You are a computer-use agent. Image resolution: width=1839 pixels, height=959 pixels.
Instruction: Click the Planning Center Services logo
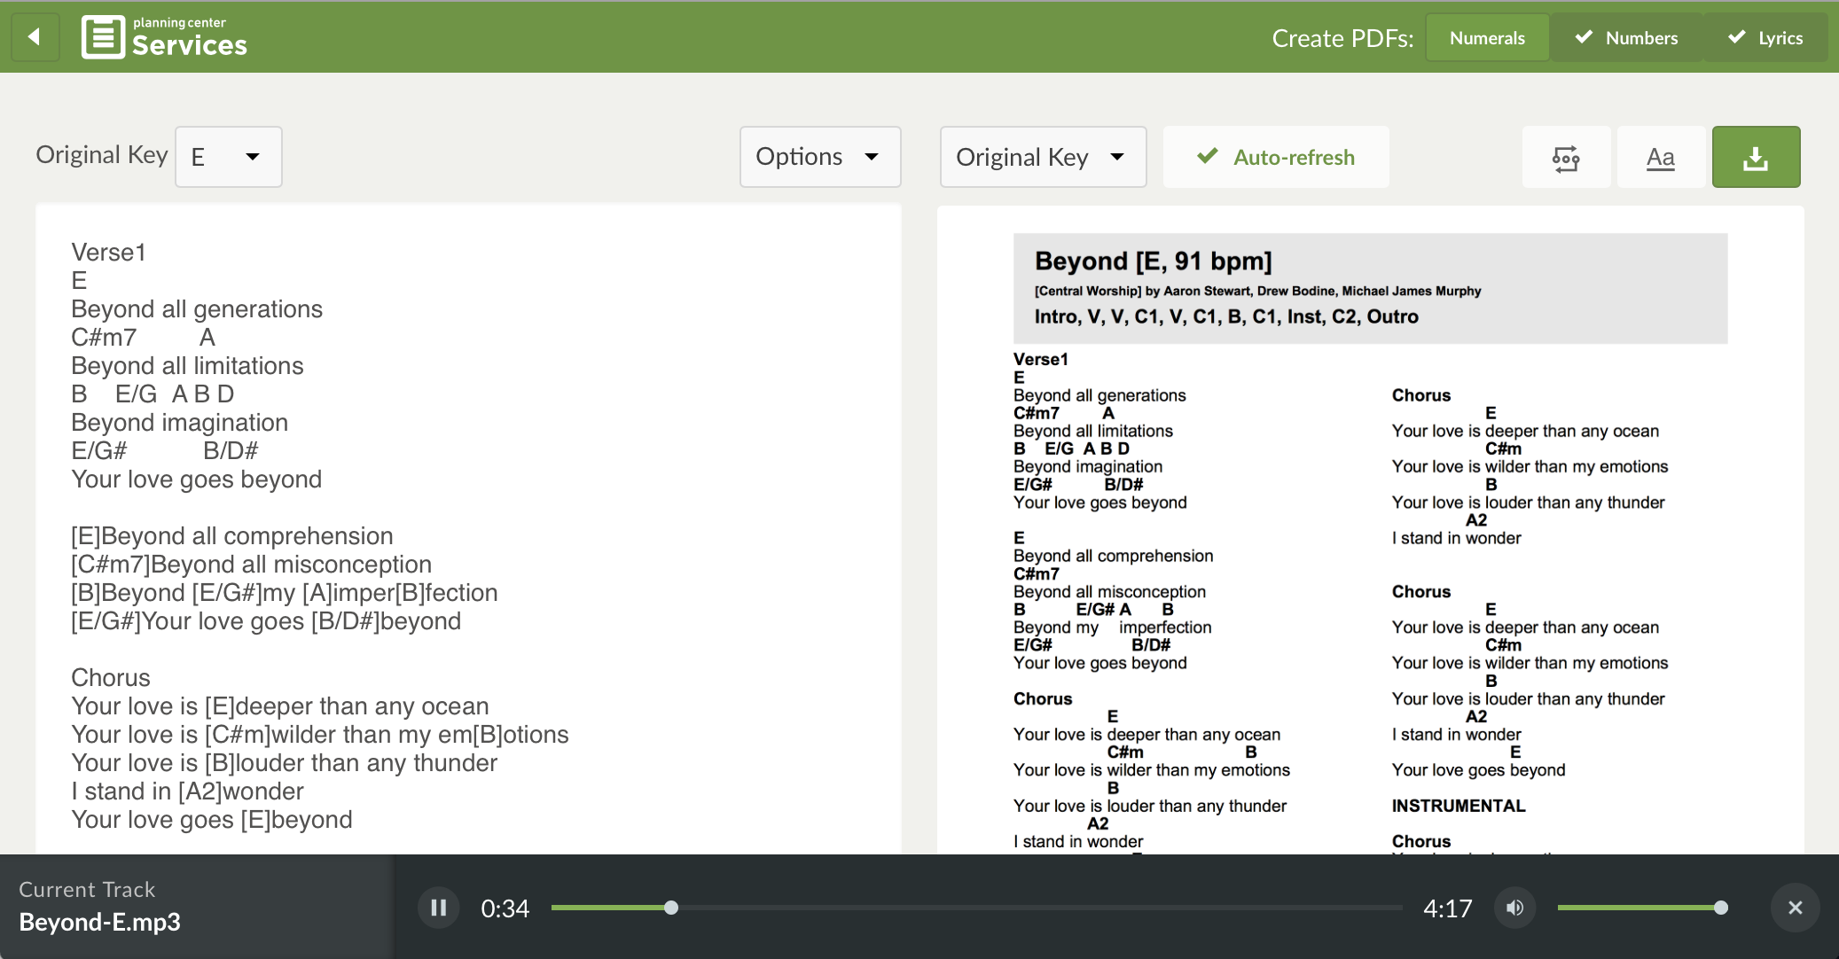165,37
